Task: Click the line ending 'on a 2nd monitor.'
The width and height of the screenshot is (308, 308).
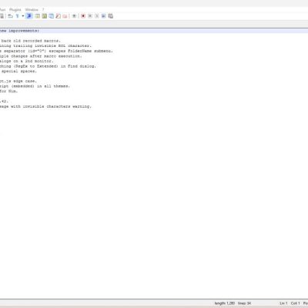Action: [27, 61]
